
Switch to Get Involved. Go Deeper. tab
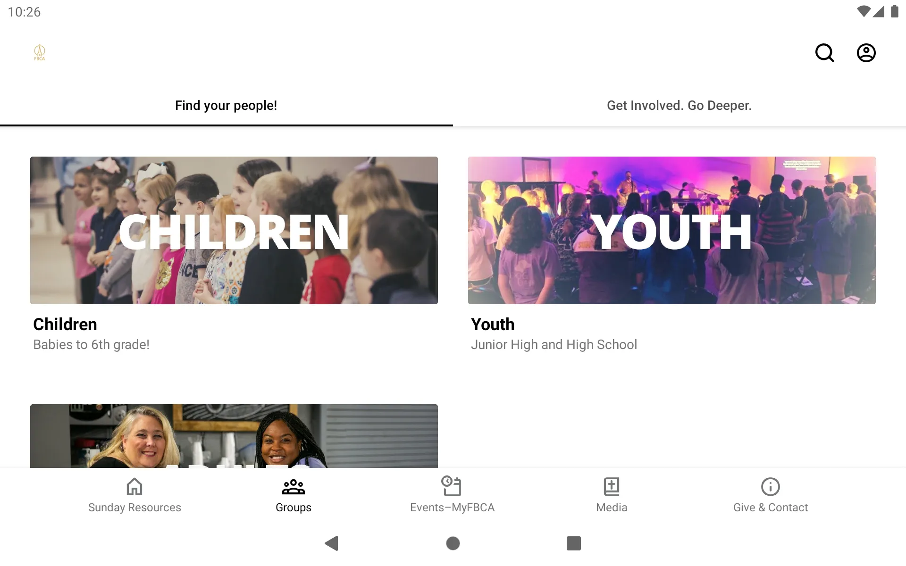679,105
